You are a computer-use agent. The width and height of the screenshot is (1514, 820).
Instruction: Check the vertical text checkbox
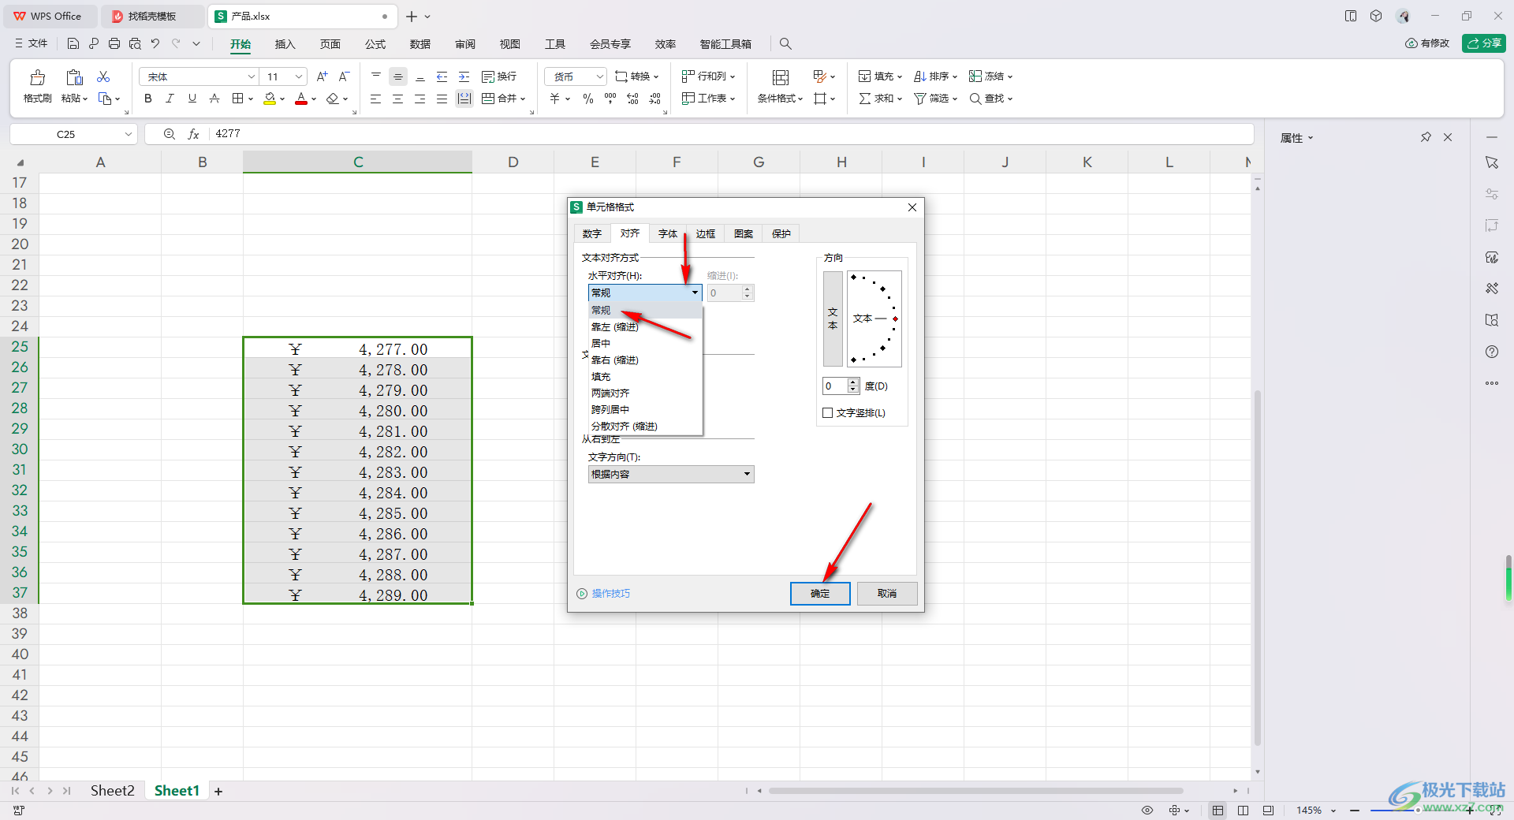click(828, 413)
